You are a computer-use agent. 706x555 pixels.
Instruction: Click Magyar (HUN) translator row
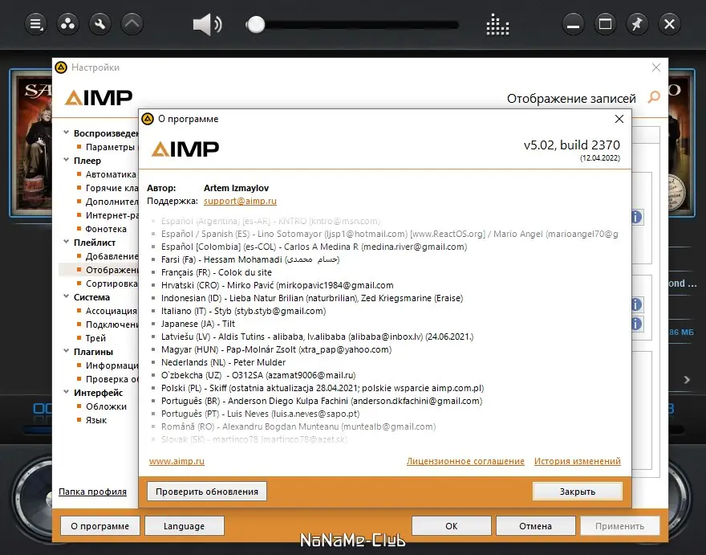click(276, 349)
